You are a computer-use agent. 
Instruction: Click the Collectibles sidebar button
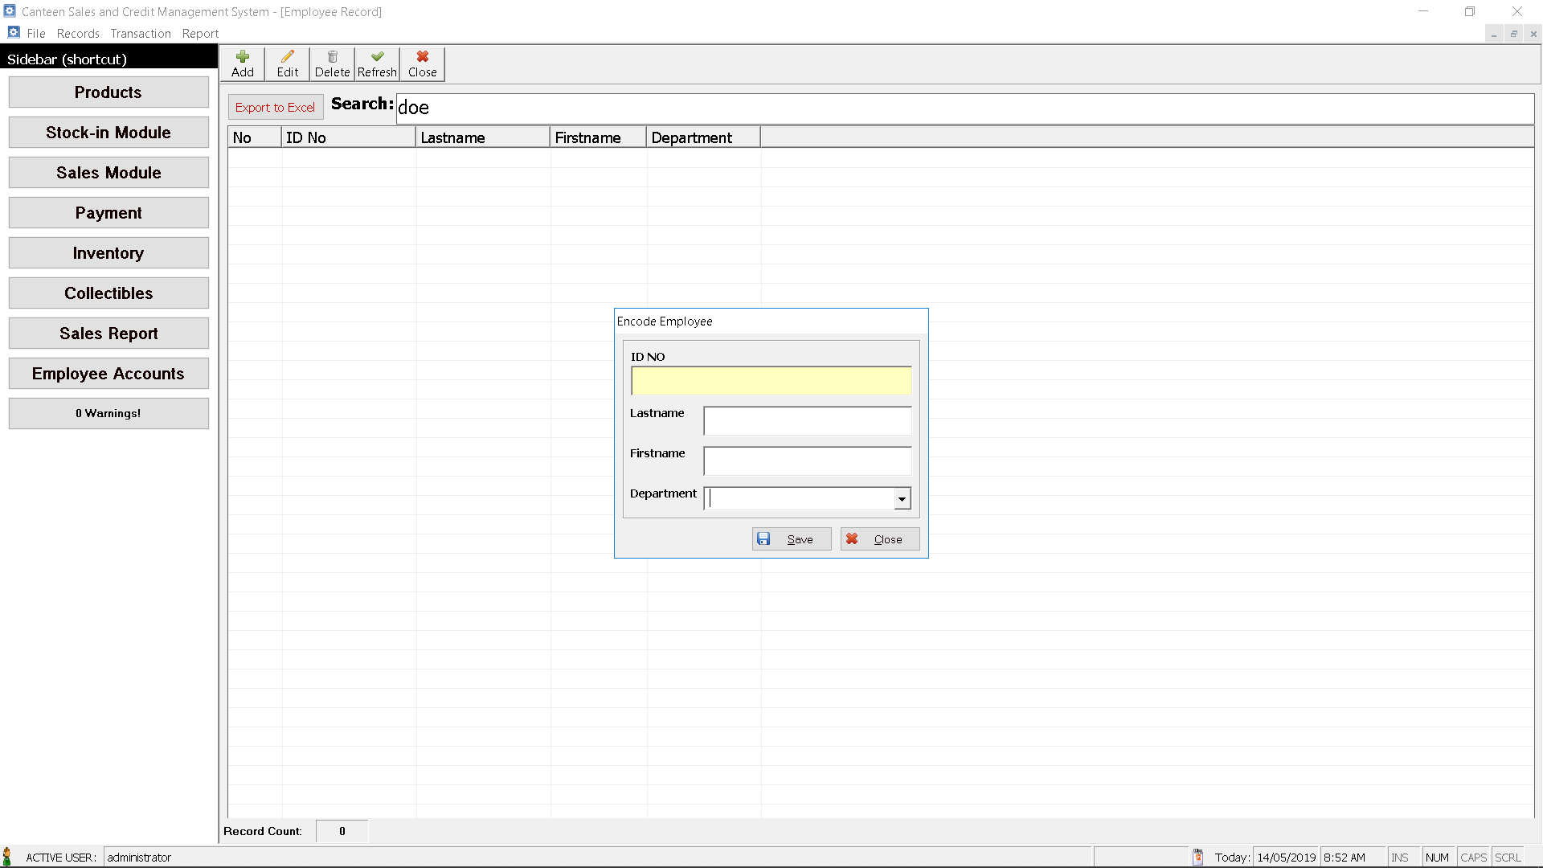tap(108, 293)
